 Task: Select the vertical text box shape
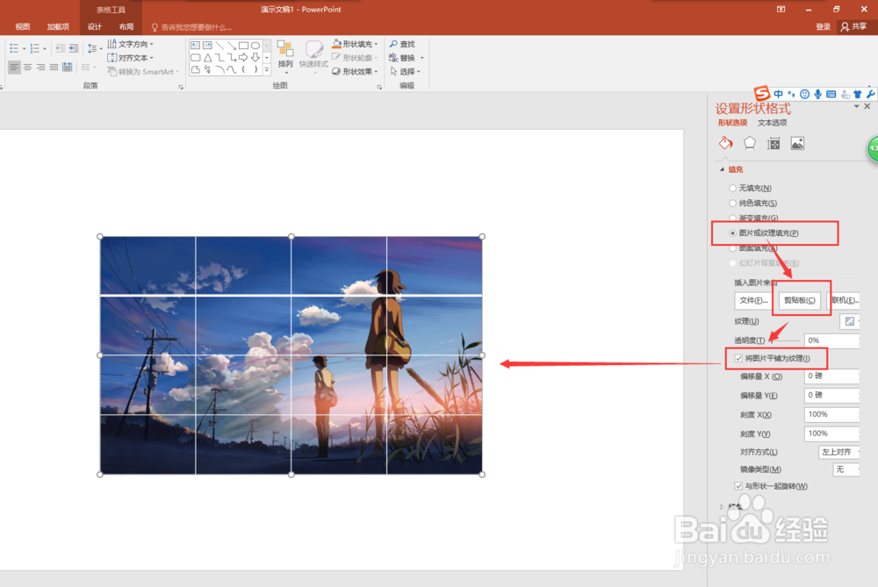[207, 46]
